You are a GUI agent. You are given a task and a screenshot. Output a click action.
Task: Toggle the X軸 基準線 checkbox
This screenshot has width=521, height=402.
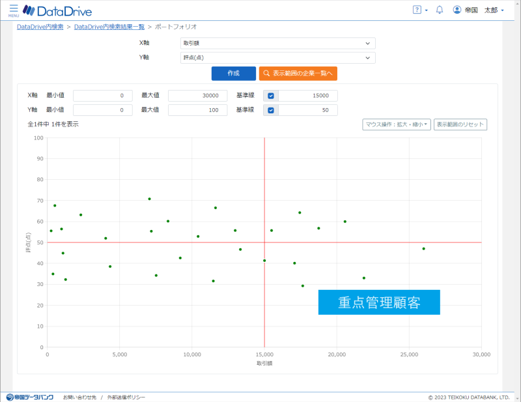(x=271, y=96)
